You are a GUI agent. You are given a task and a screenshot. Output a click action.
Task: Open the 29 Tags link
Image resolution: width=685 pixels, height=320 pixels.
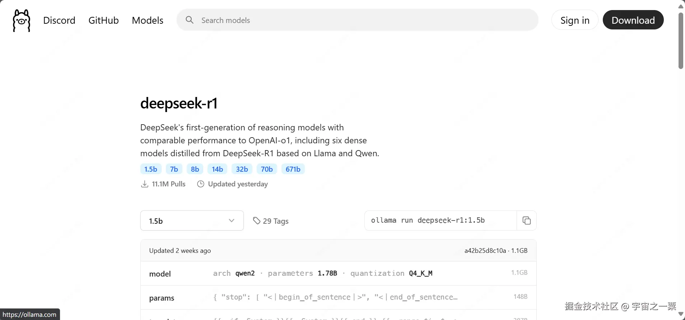click(275, 221)
